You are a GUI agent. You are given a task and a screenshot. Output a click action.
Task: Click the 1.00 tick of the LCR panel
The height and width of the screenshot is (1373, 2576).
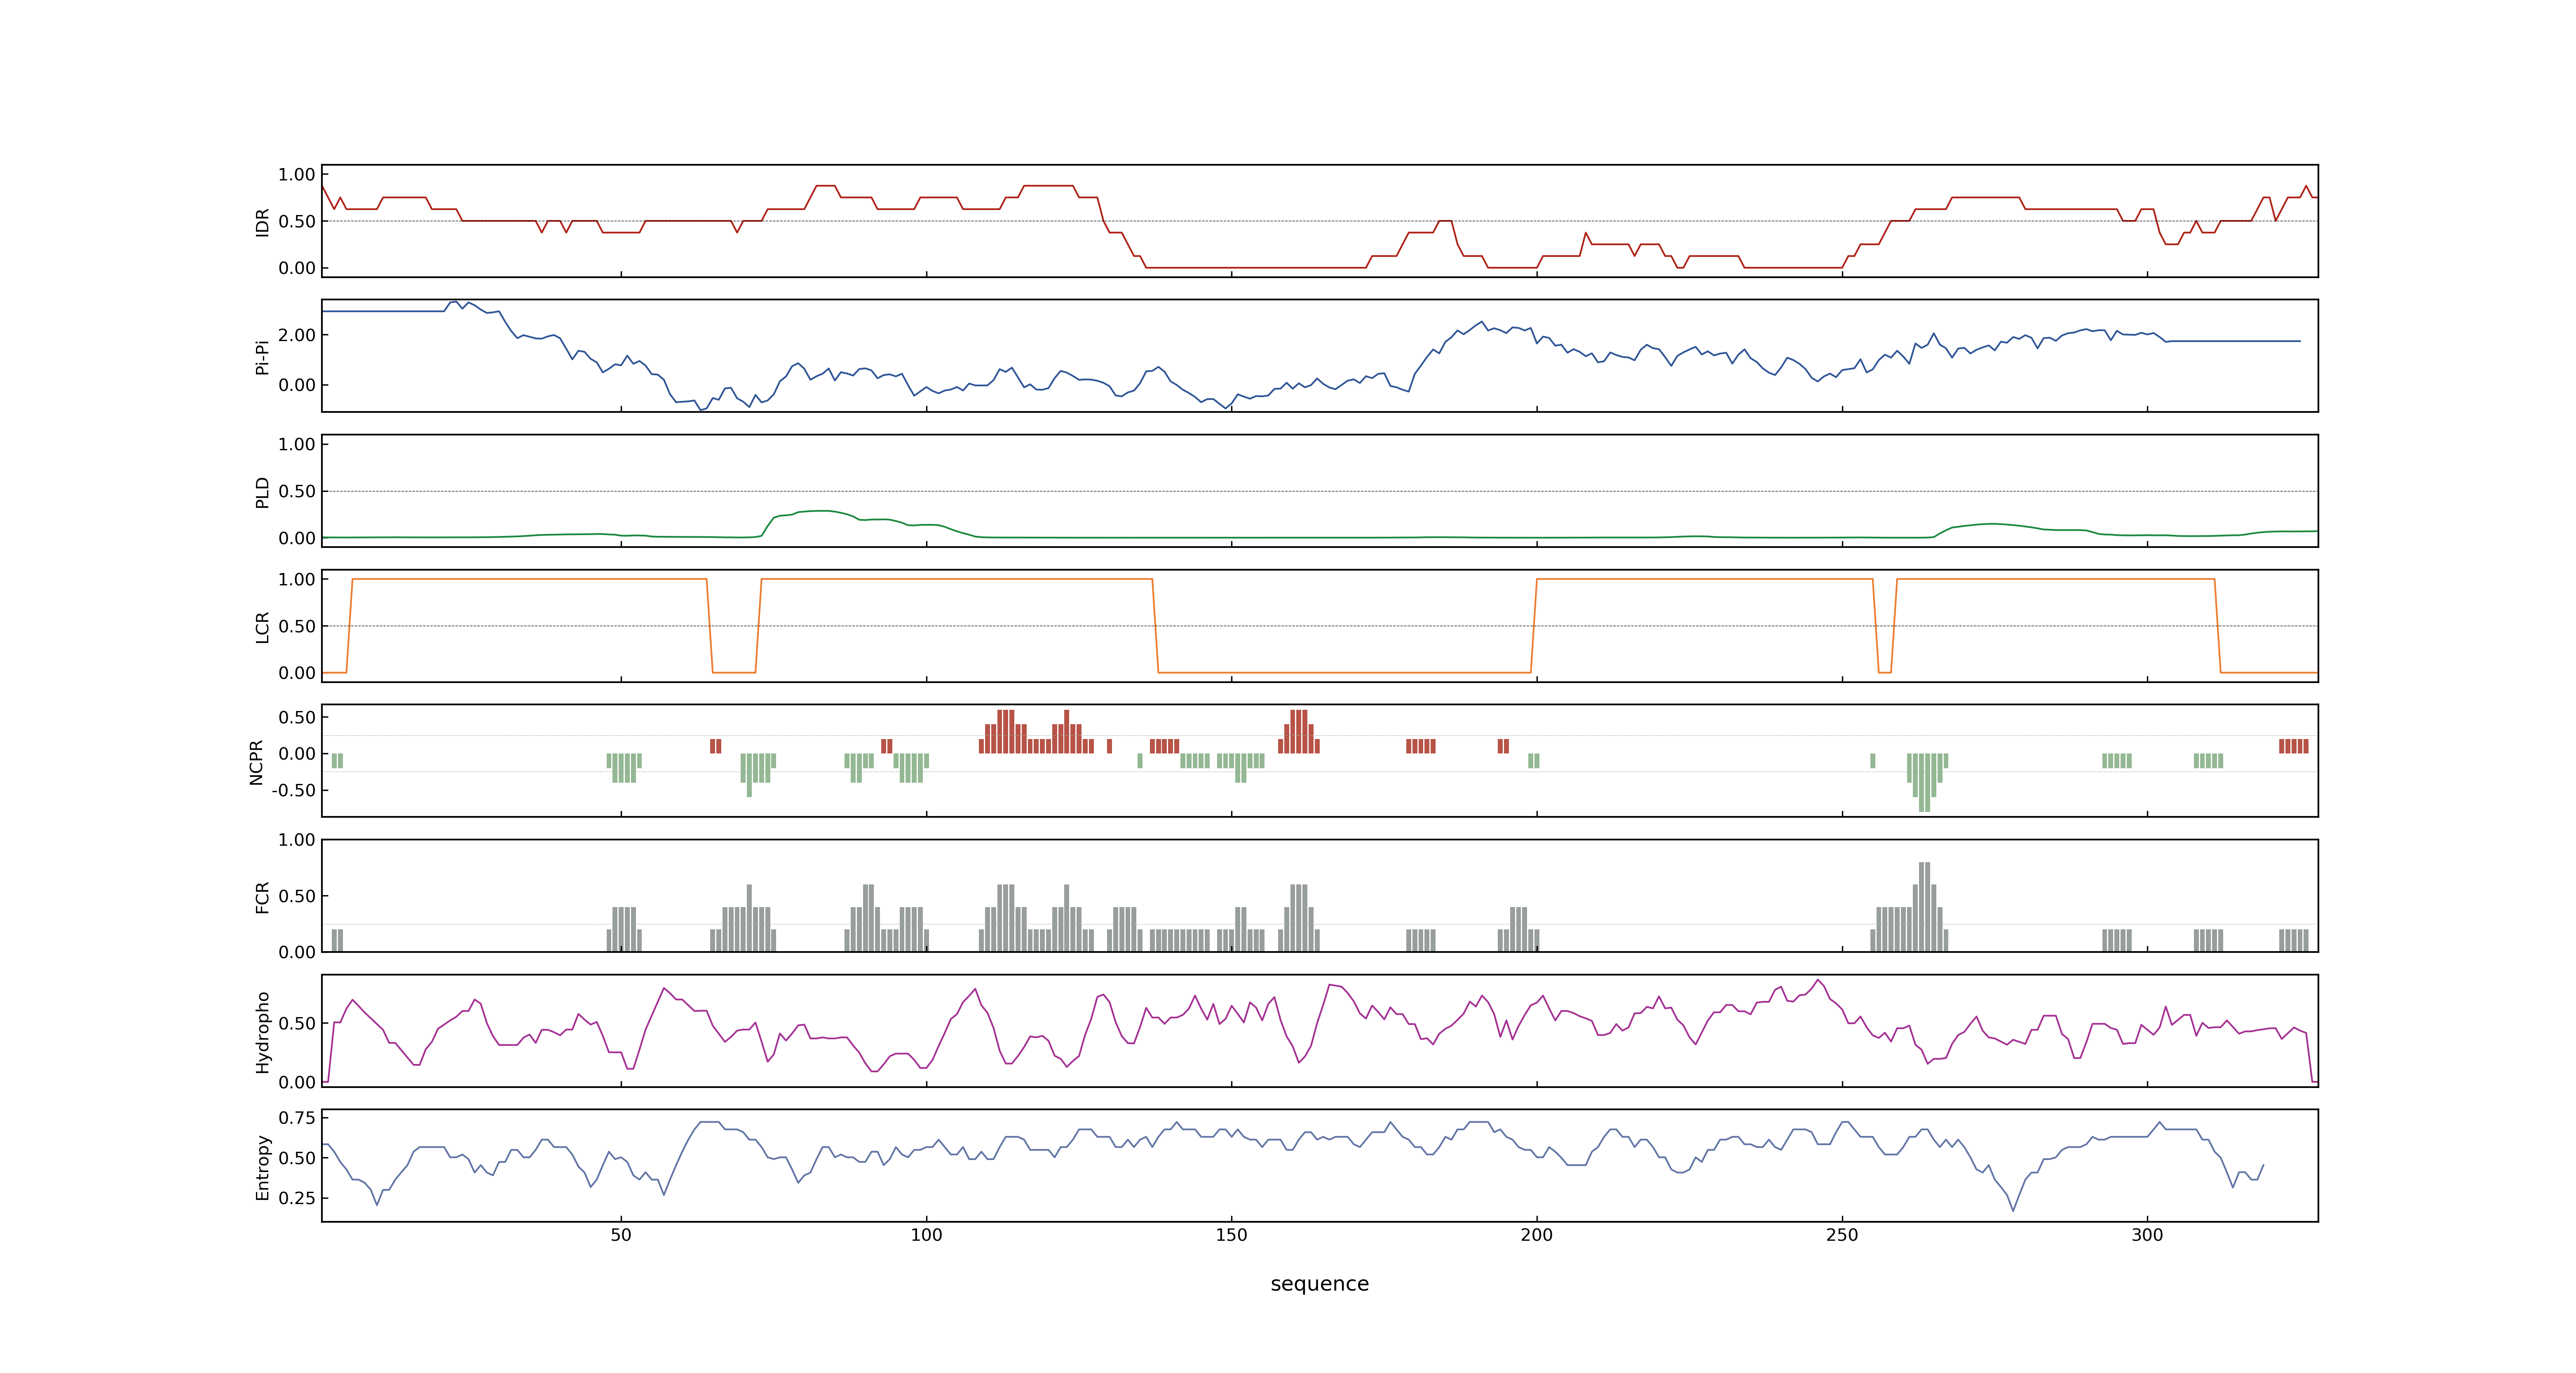[297, 580]
